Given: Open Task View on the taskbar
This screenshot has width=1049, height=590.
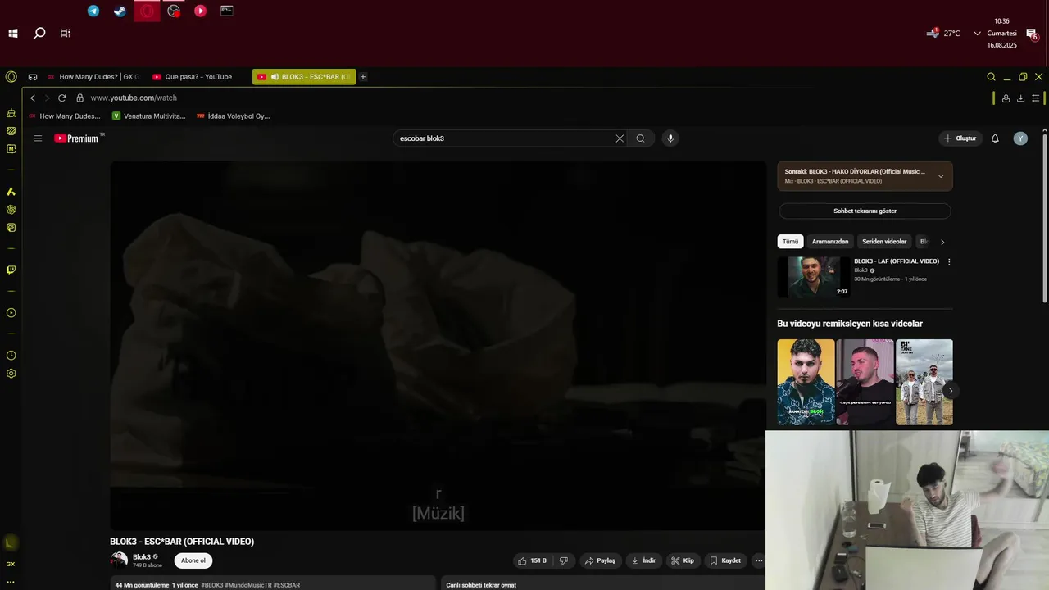Looking at the screenshot, I should [x=66, y=34].
